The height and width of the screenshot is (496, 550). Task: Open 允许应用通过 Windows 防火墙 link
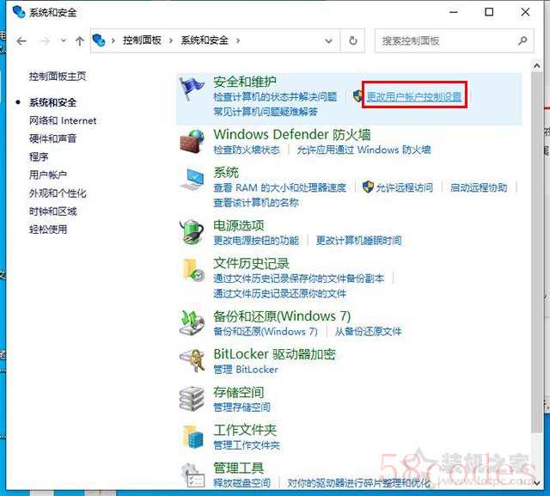click(364, 150)
